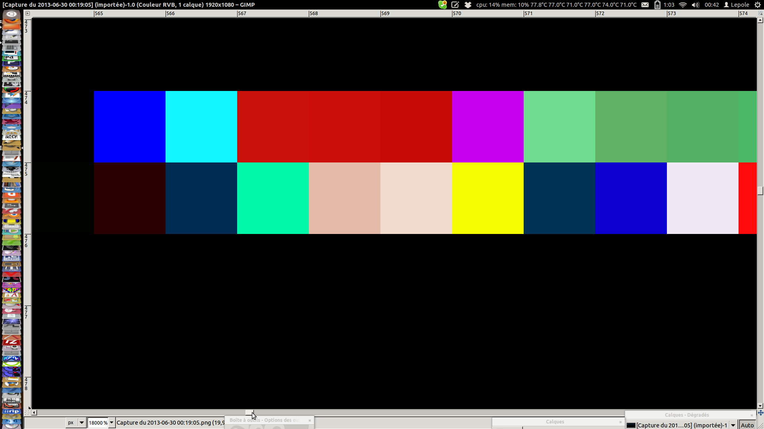Expand the 18000% zoom level dropdown
Viewport: 764px width, 429px height.
[x=112, y=423]
